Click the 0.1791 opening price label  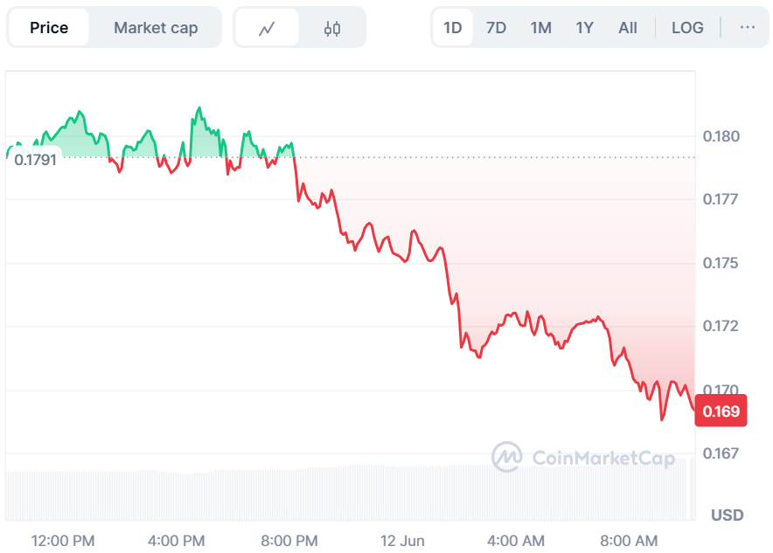35,160
